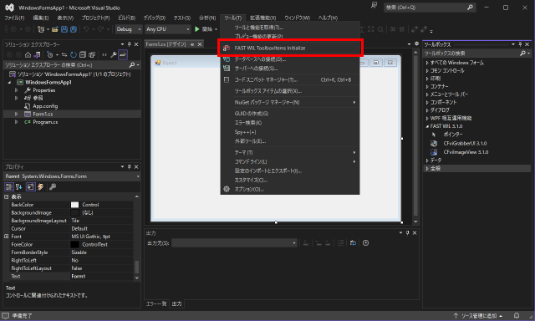Open the ファイル(F) menu
This screenshot has height=321, width=535.
point(14,18)
